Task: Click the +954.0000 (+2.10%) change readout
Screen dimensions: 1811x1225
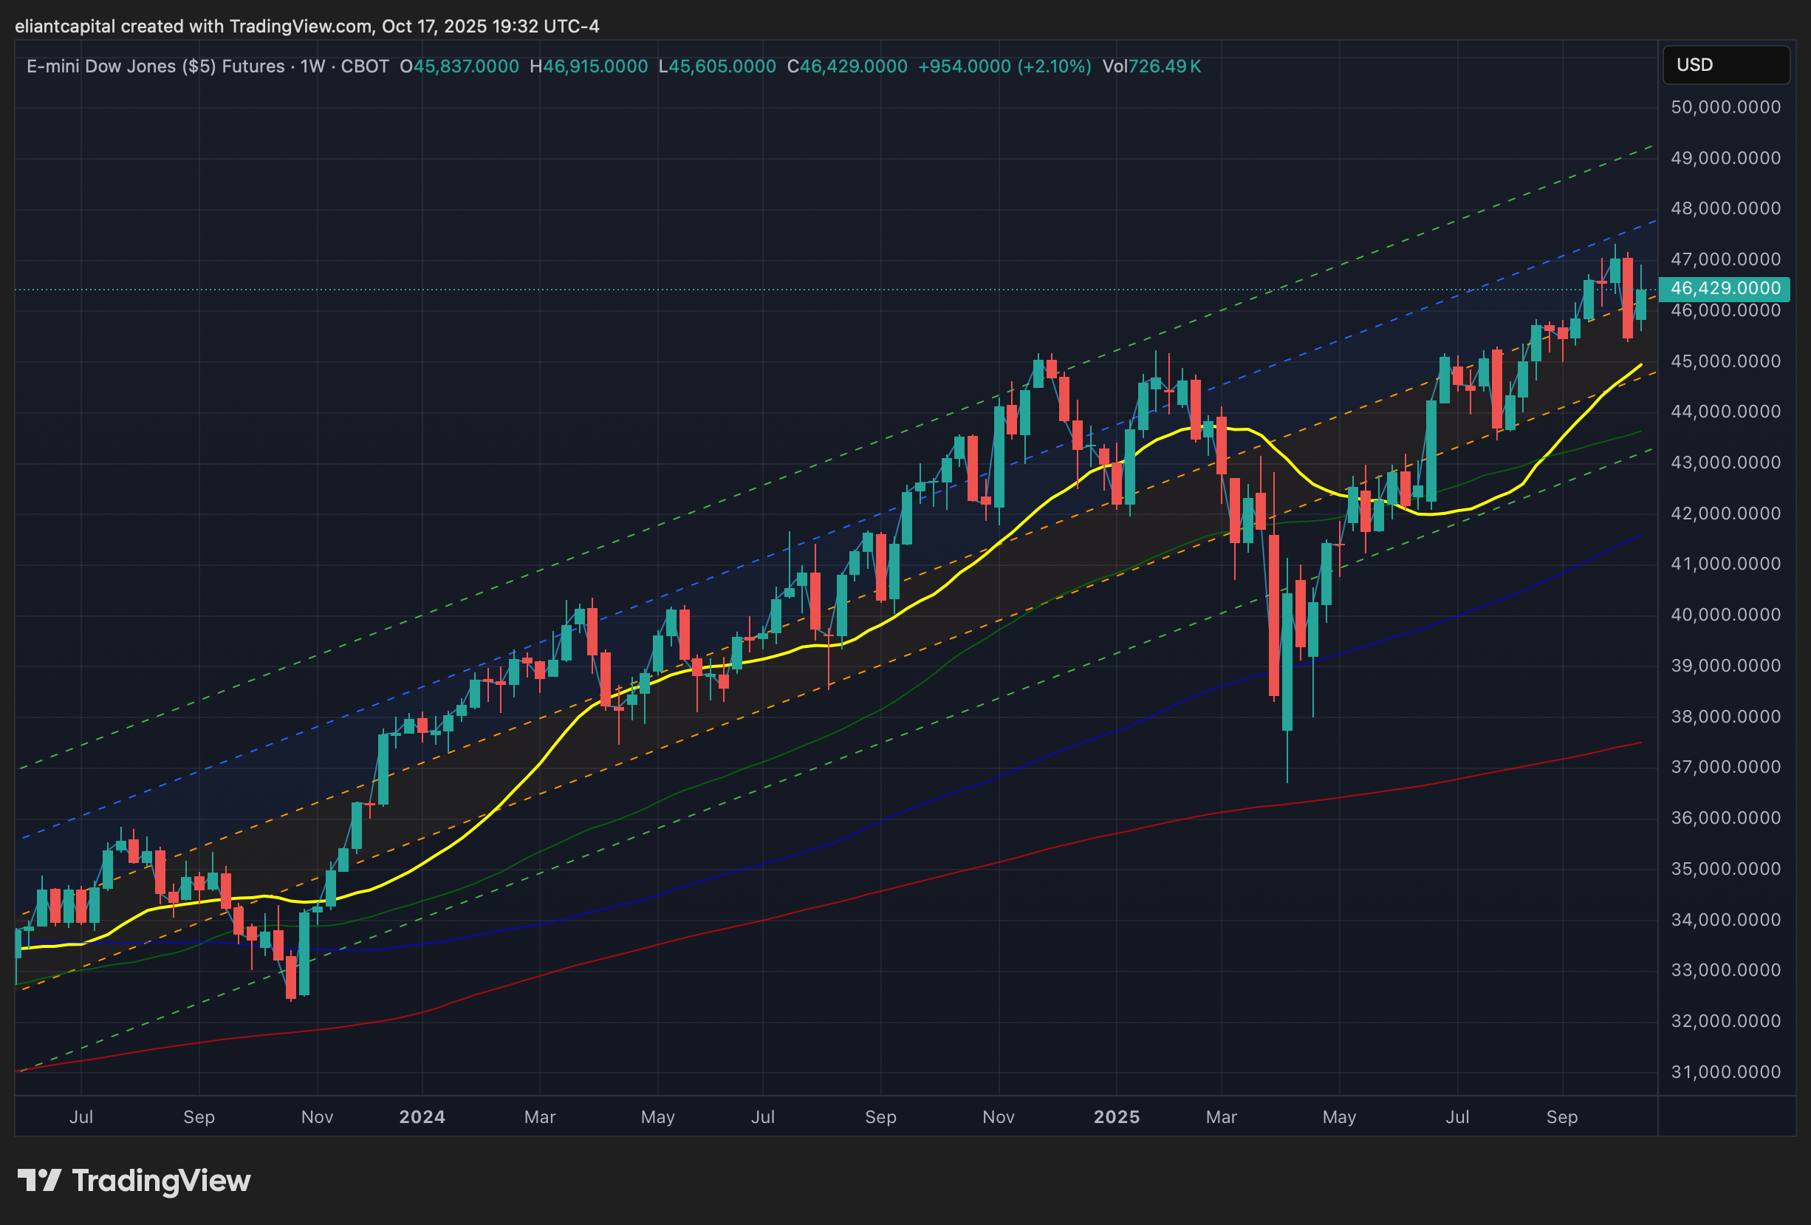Action: [1004, 66]
